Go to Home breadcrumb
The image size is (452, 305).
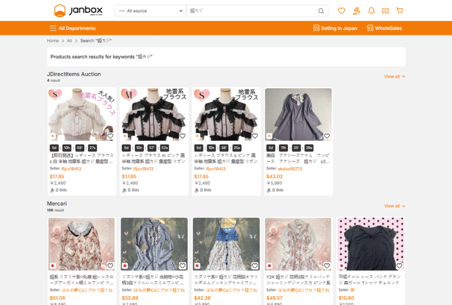tap(53, 41)
